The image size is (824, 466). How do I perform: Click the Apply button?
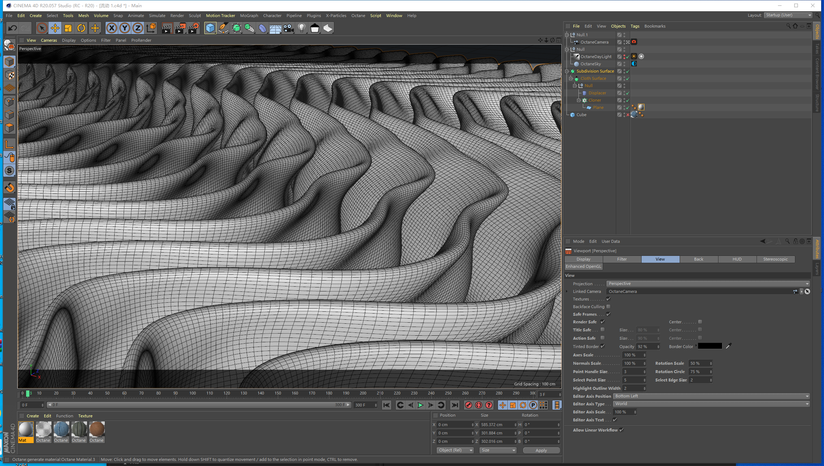(x=541, y=450)
